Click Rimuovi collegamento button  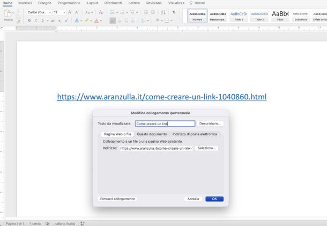pyautogui.click(x=117, y=199)
